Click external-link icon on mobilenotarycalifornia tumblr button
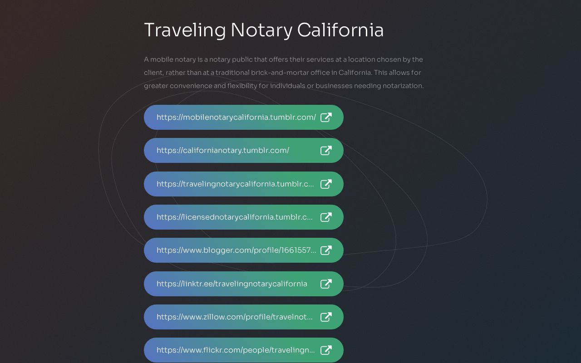The image size is (581, 363). point(326,118)
